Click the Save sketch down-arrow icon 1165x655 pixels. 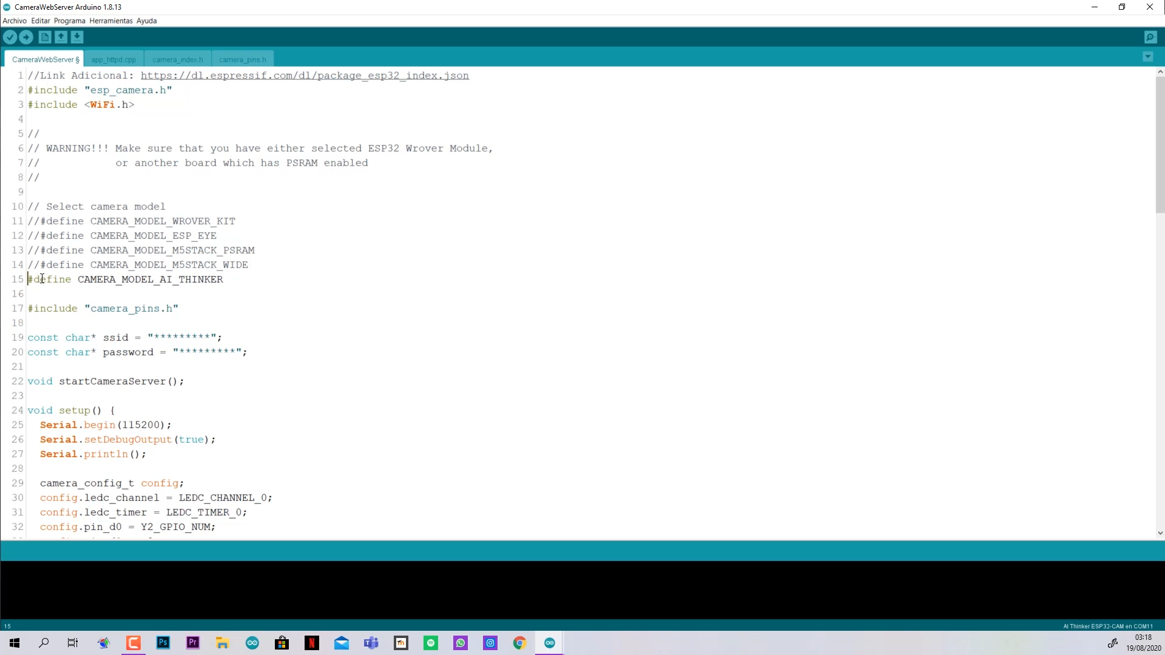[x=77, y=38]
